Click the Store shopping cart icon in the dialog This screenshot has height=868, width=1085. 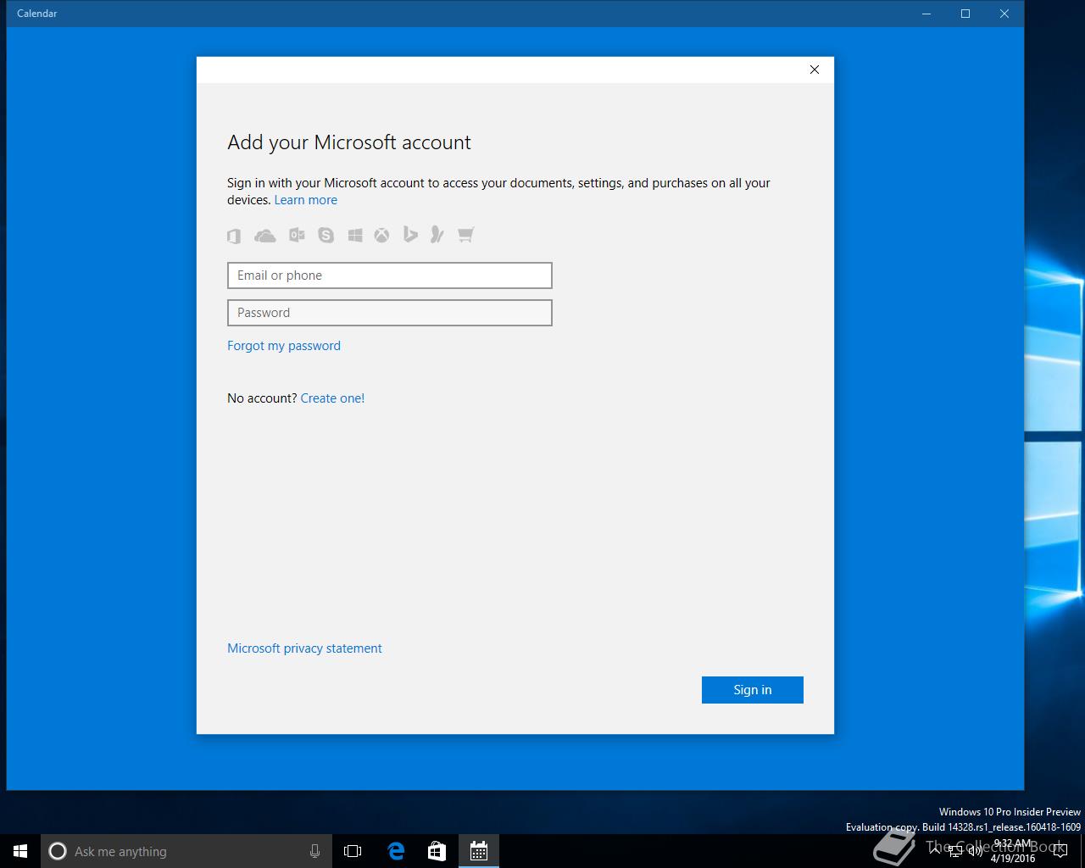click(465, 235)
